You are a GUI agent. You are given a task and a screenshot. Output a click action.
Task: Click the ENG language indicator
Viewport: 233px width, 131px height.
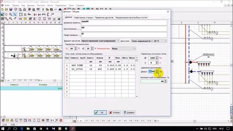(x=214, y=128)
